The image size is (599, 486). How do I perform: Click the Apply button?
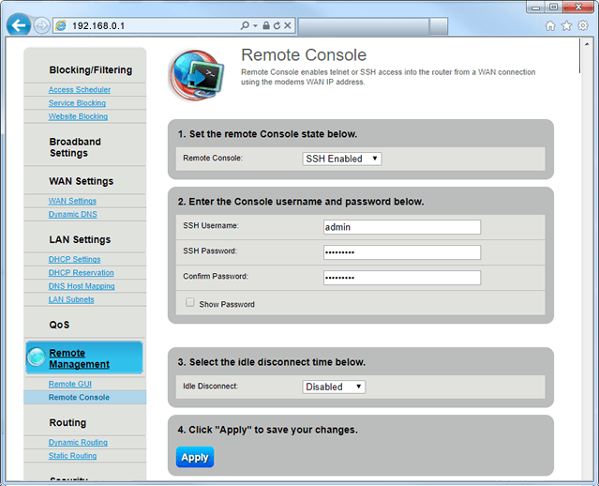point(195,457)
